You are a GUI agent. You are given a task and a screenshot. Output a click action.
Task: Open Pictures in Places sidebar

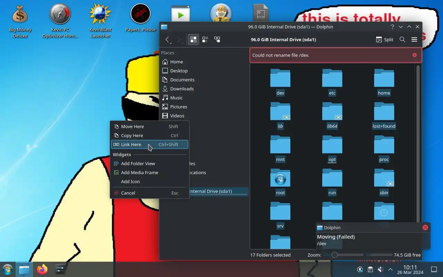pyautogui.click(x=204, y=107)
